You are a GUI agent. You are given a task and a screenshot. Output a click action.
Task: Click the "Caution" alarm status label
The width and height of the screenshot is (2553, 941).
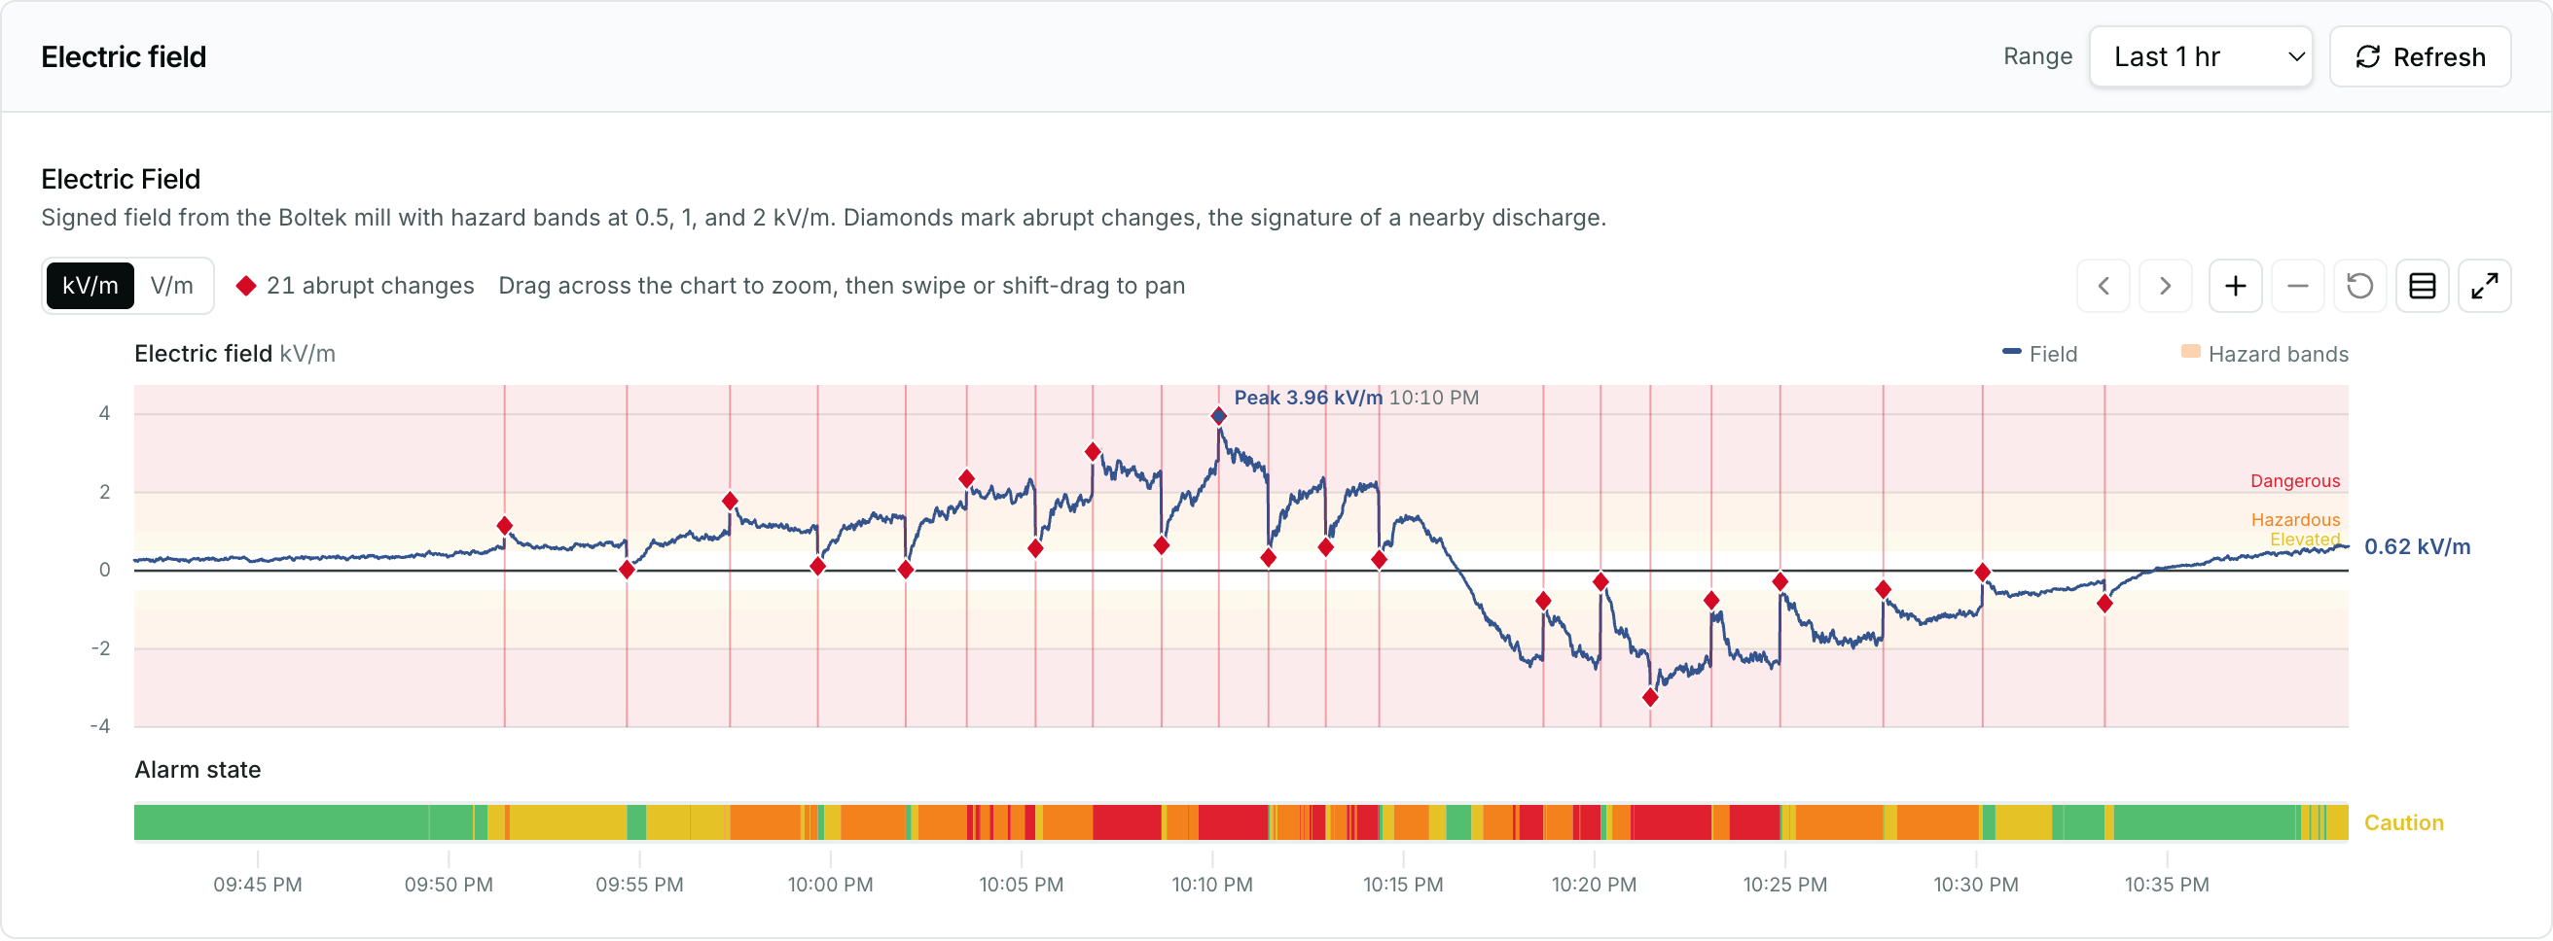pos(2404,824)
